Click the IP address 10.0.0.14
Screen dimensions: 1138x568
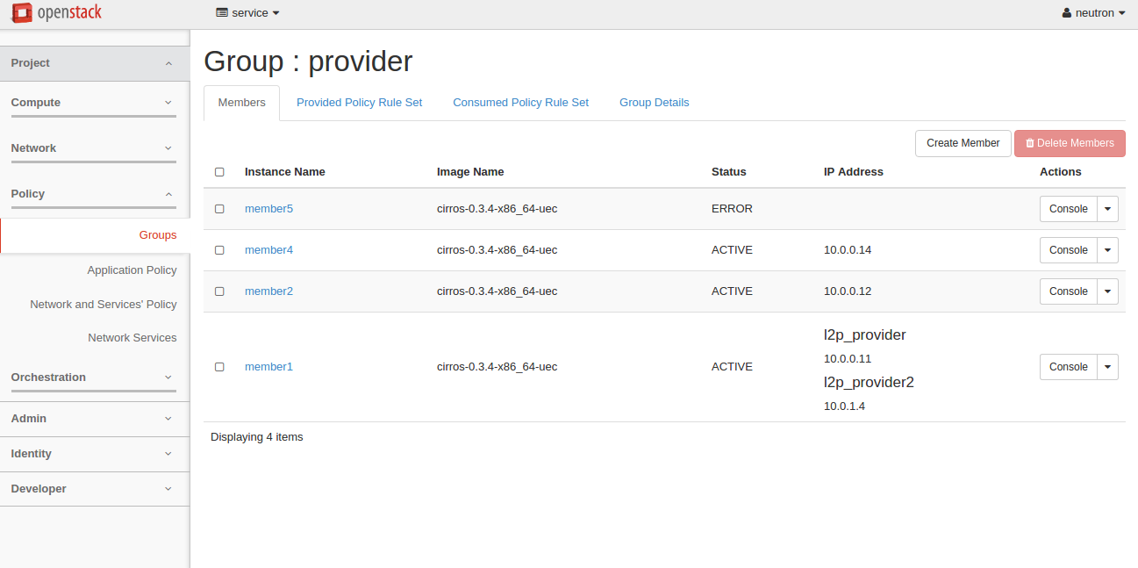[x=848, y=250]
